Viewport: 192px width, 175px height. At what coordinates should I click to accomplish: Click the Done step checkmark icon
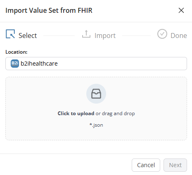[162, 34]
